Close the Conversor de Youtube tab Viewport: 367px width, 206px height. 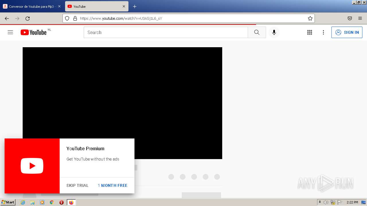coord(59,6)
